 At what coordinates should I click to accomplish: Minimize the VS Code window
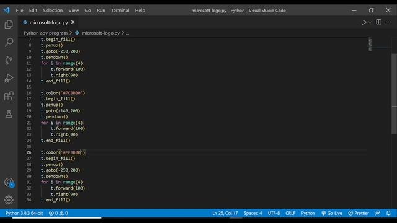coord(354,11)
